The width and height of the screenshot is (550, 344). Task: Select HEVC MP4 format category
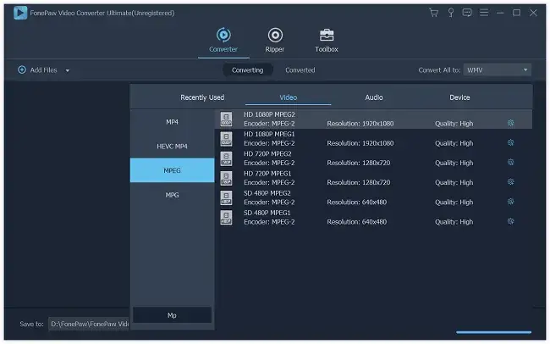coord(172,147)
